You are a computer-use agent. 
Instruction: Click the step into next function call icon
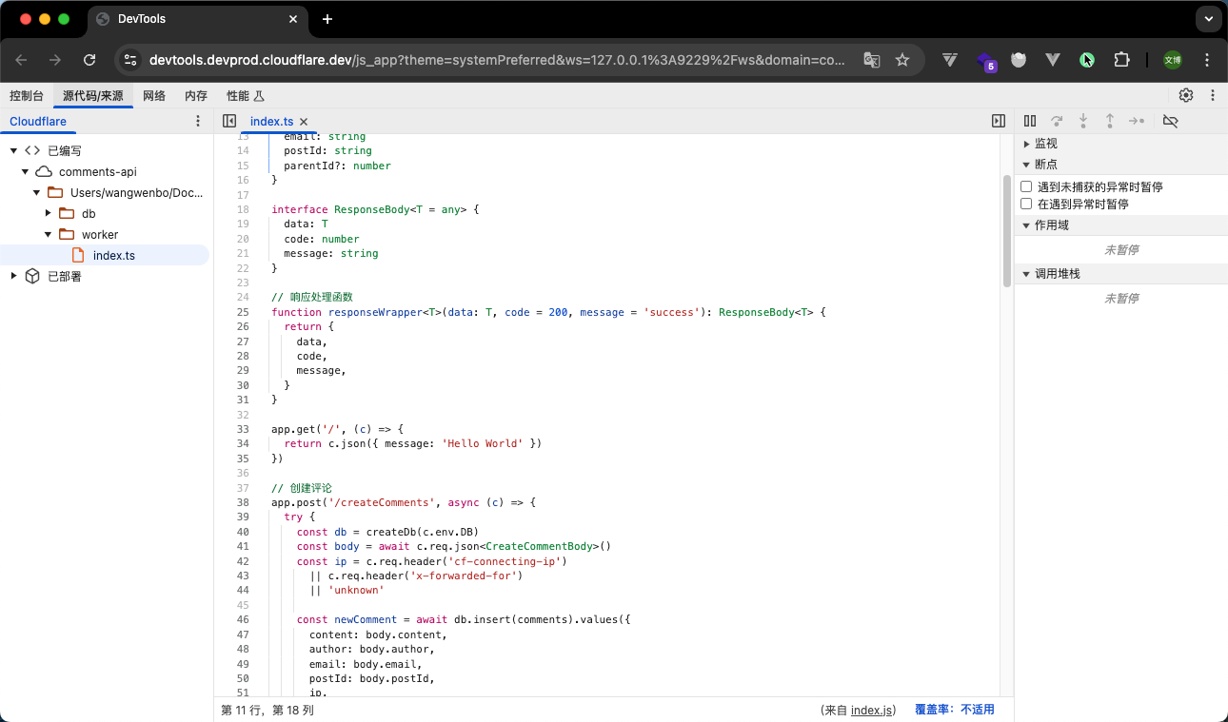(1083, 121)
